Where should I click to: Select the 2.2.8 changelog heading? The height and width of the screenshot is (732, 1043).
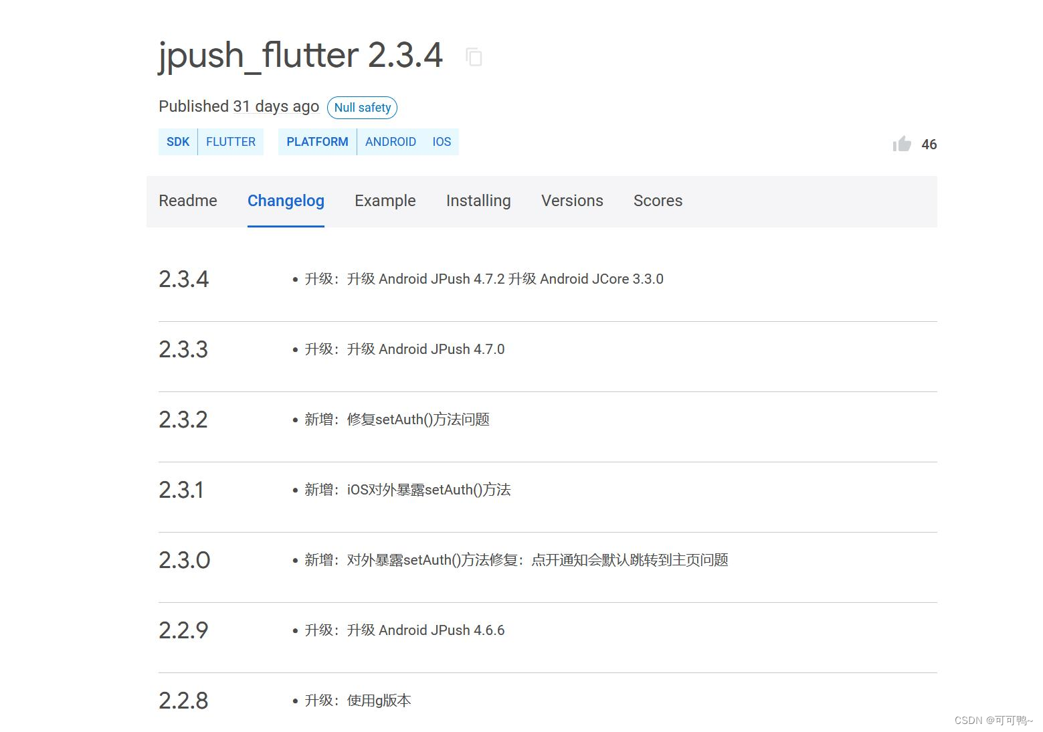[183, 701]
